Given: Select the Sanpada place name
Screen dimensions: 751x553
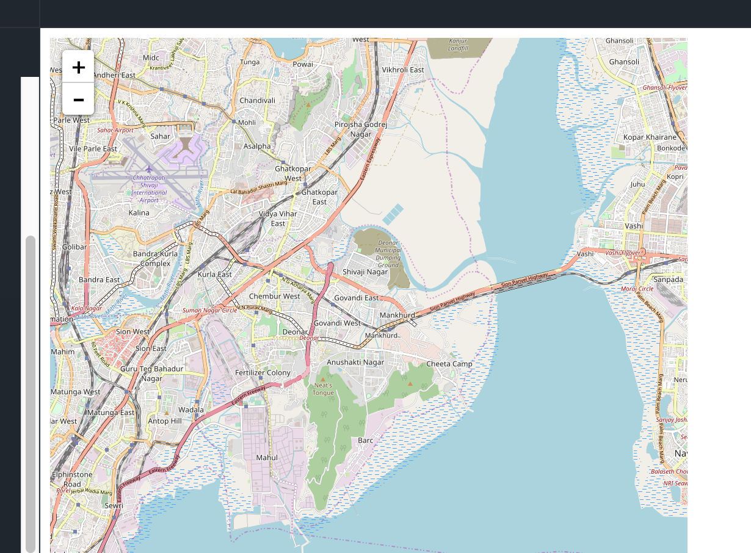Looking at the screenshot, I should click(668, 279).
